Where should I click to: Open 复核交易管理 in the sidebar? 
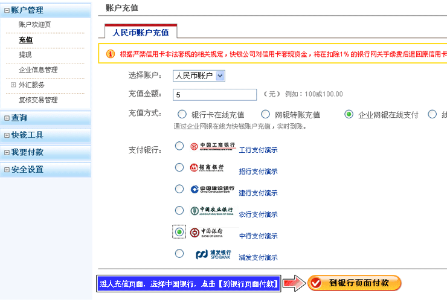click(38, 100)
